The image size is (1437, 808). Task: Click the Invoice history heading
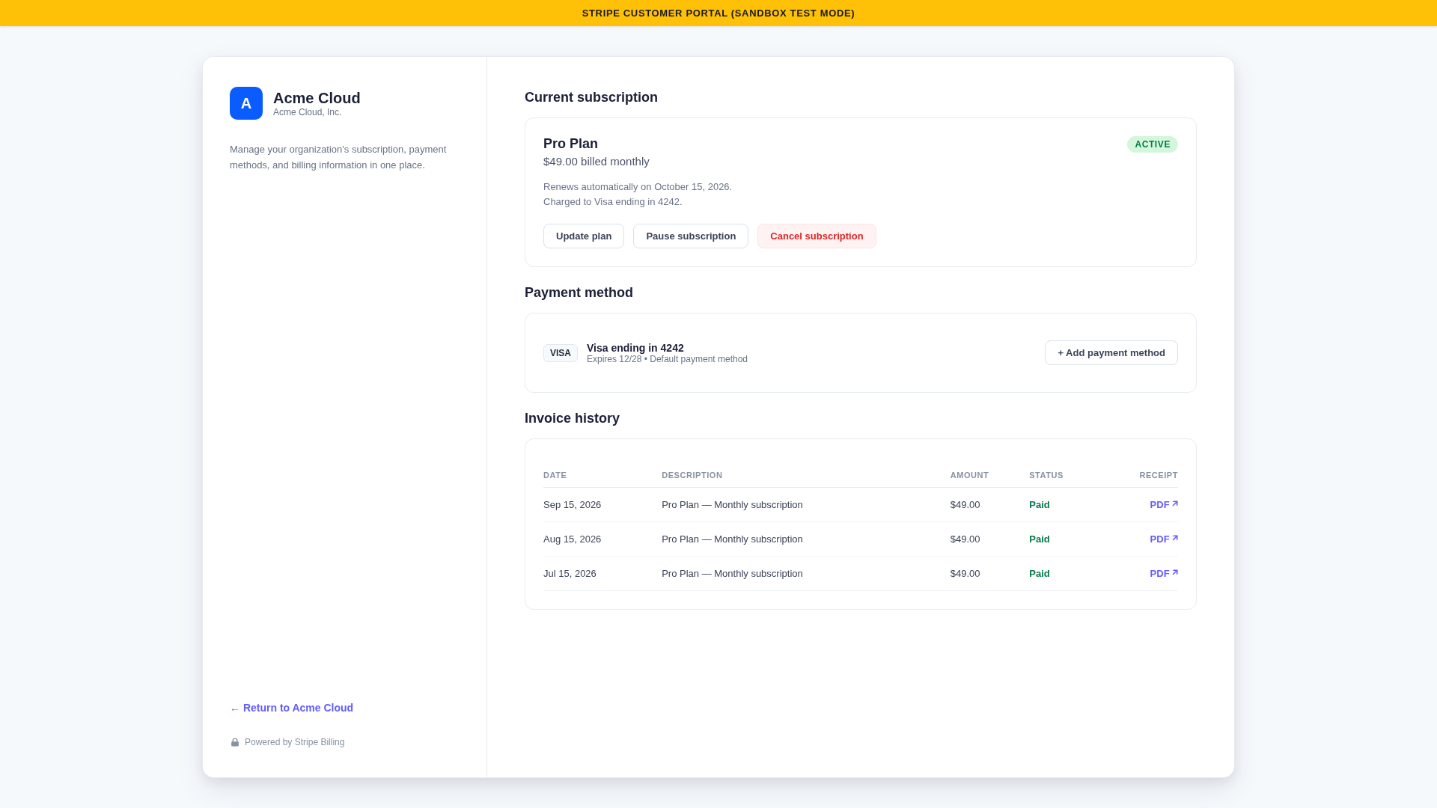tap(572, 418)
